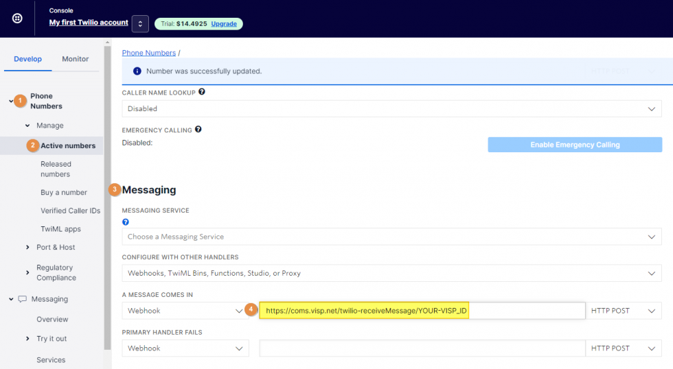673x369 pixels.
Task: Expand the Try it out section
Action: [x=27, y=339]
